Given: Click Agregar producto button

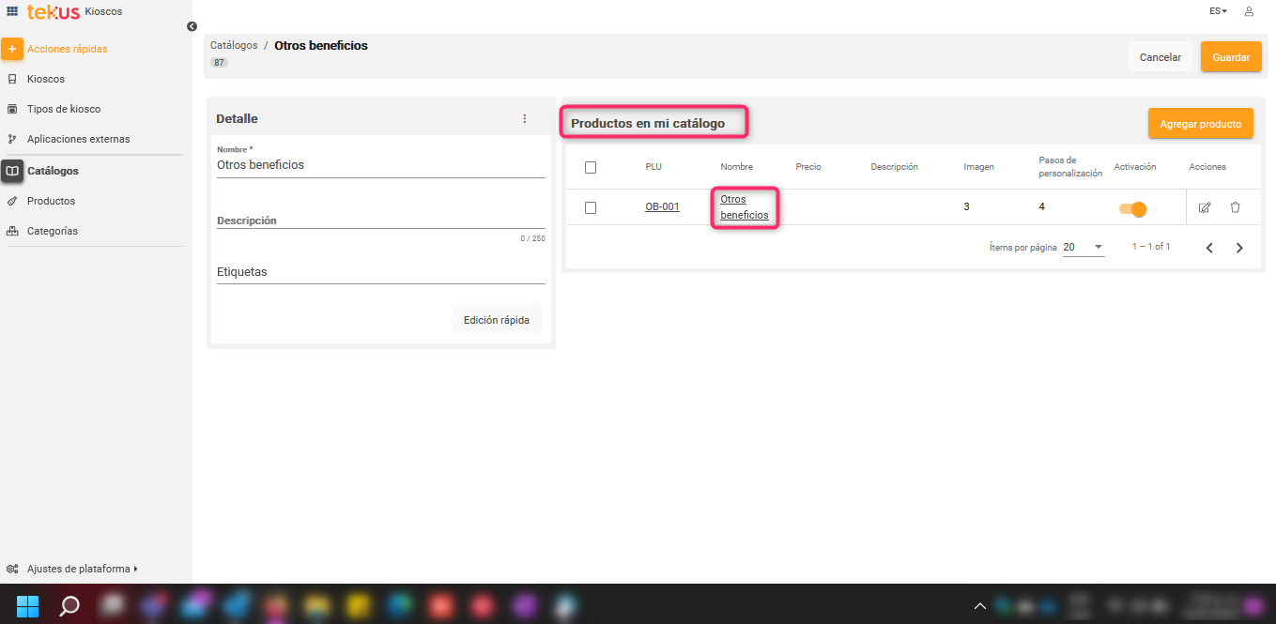Looking at the screenshot, I should pos(1200,124).
